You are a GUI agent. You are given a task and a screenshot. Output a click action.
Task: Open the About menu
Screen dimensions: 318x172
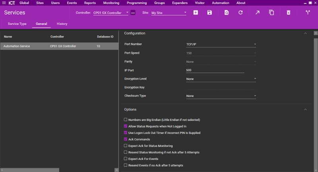pyautogui.click(x=241, y=3)
